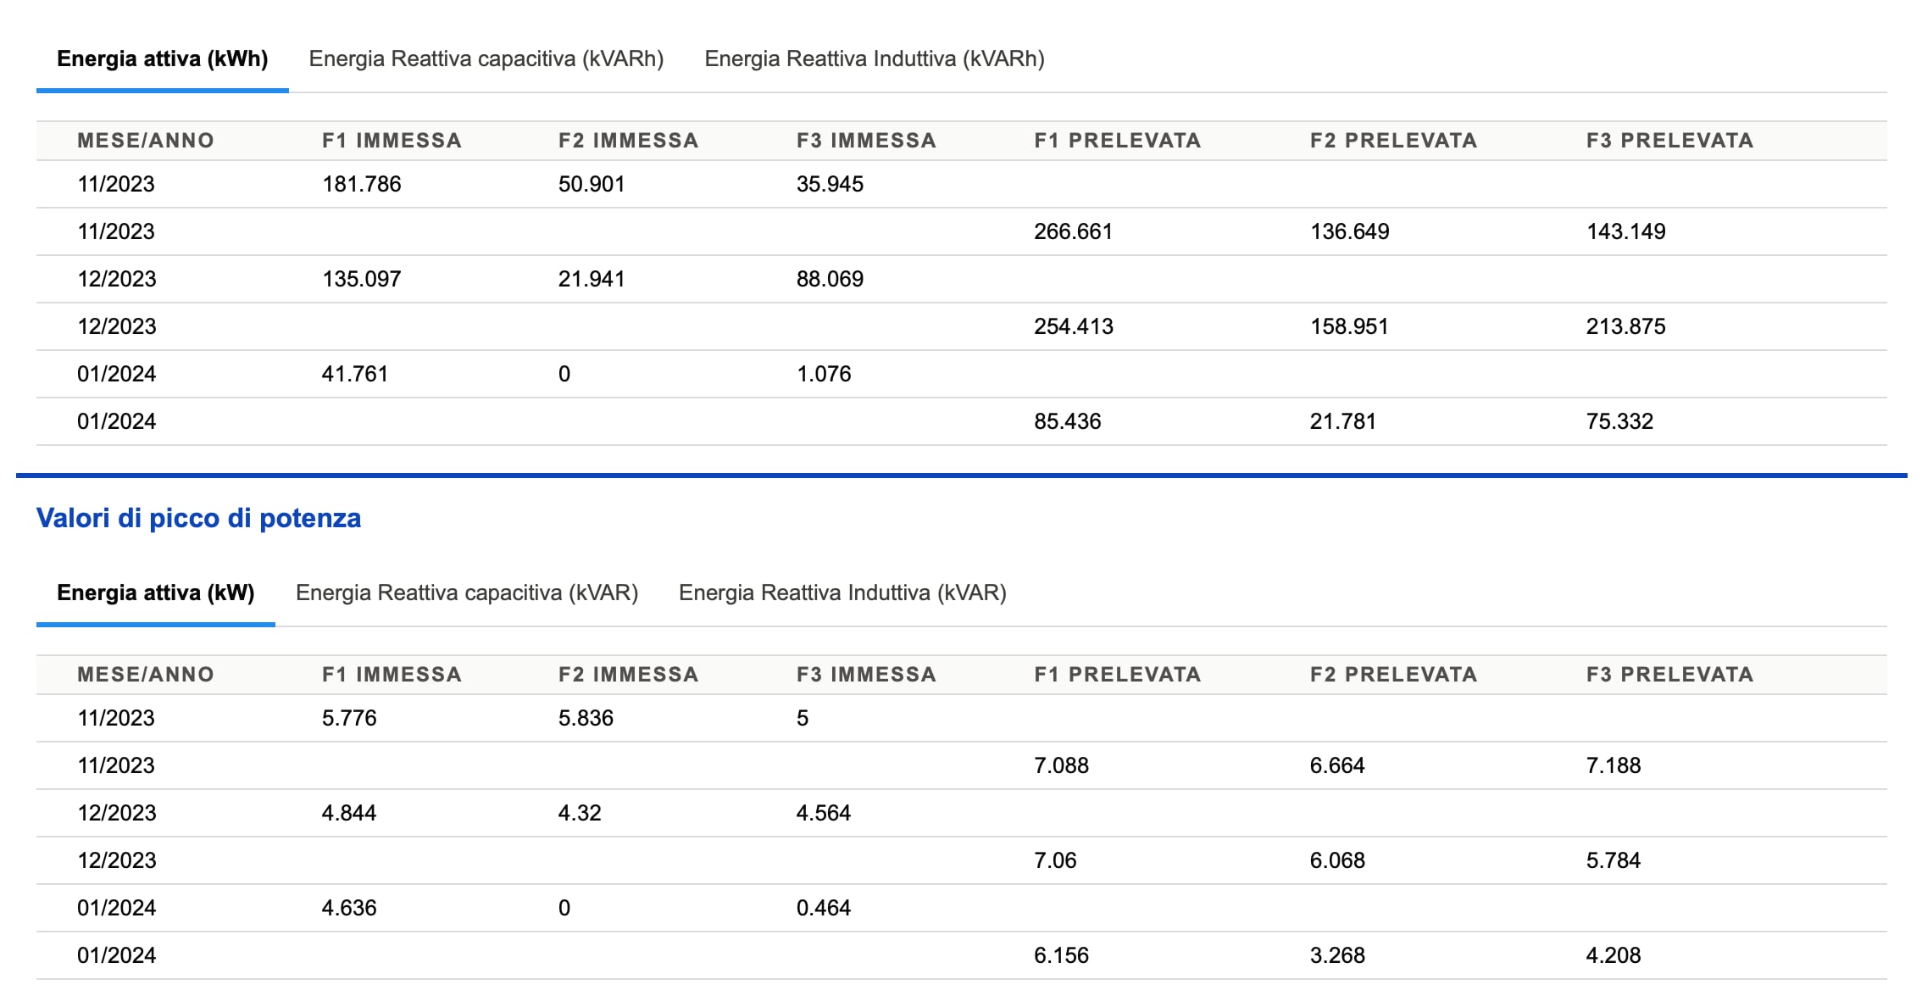1922x1007 pixels.
Task: Click the peak value 6.156
Action: coord(1061,955)
